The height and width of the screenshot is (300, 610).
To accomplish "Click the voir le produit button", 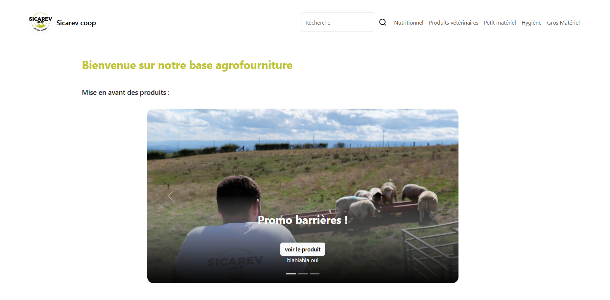I will 303,249.
